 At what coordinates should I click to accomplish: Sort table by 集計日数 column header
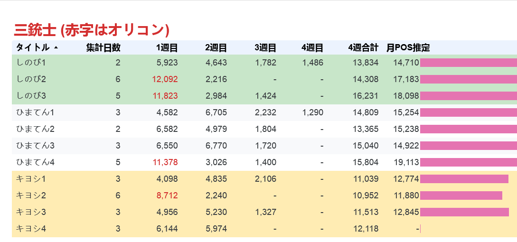tap(103, 47)
